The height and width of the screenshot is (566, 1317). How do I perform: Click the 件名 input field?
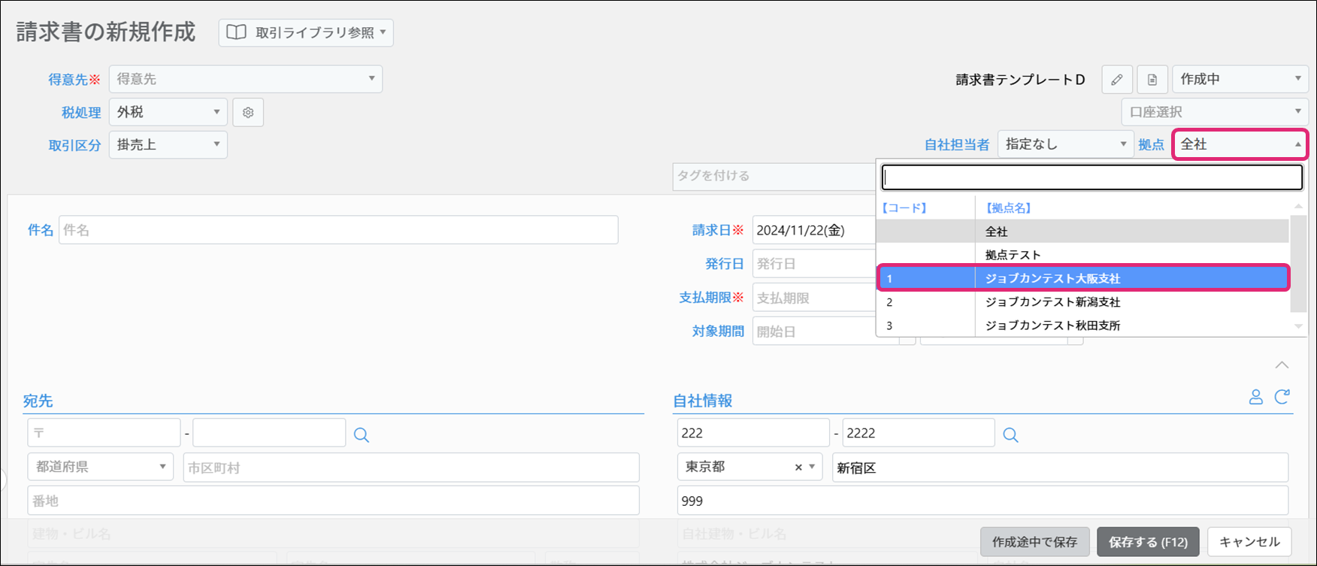coord(338,230)
